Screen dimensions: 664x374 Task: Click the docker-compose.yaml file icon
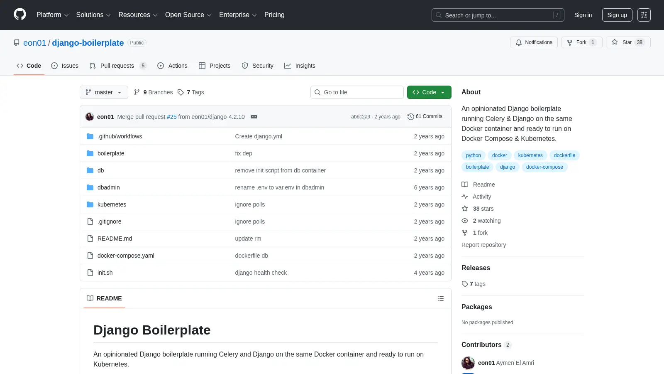(x=90, y=256)
